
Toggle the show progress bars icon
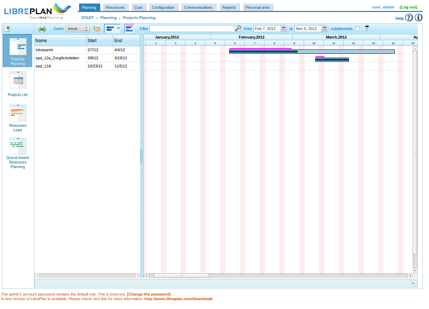[x=129, y=29]
